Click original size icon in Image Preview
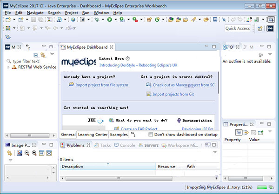This screenshot has height=194, width=279. point(42,153)
